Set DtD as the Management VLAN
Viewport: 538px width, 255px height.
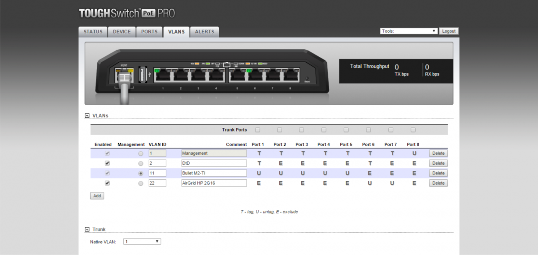[x=141, y=163]
